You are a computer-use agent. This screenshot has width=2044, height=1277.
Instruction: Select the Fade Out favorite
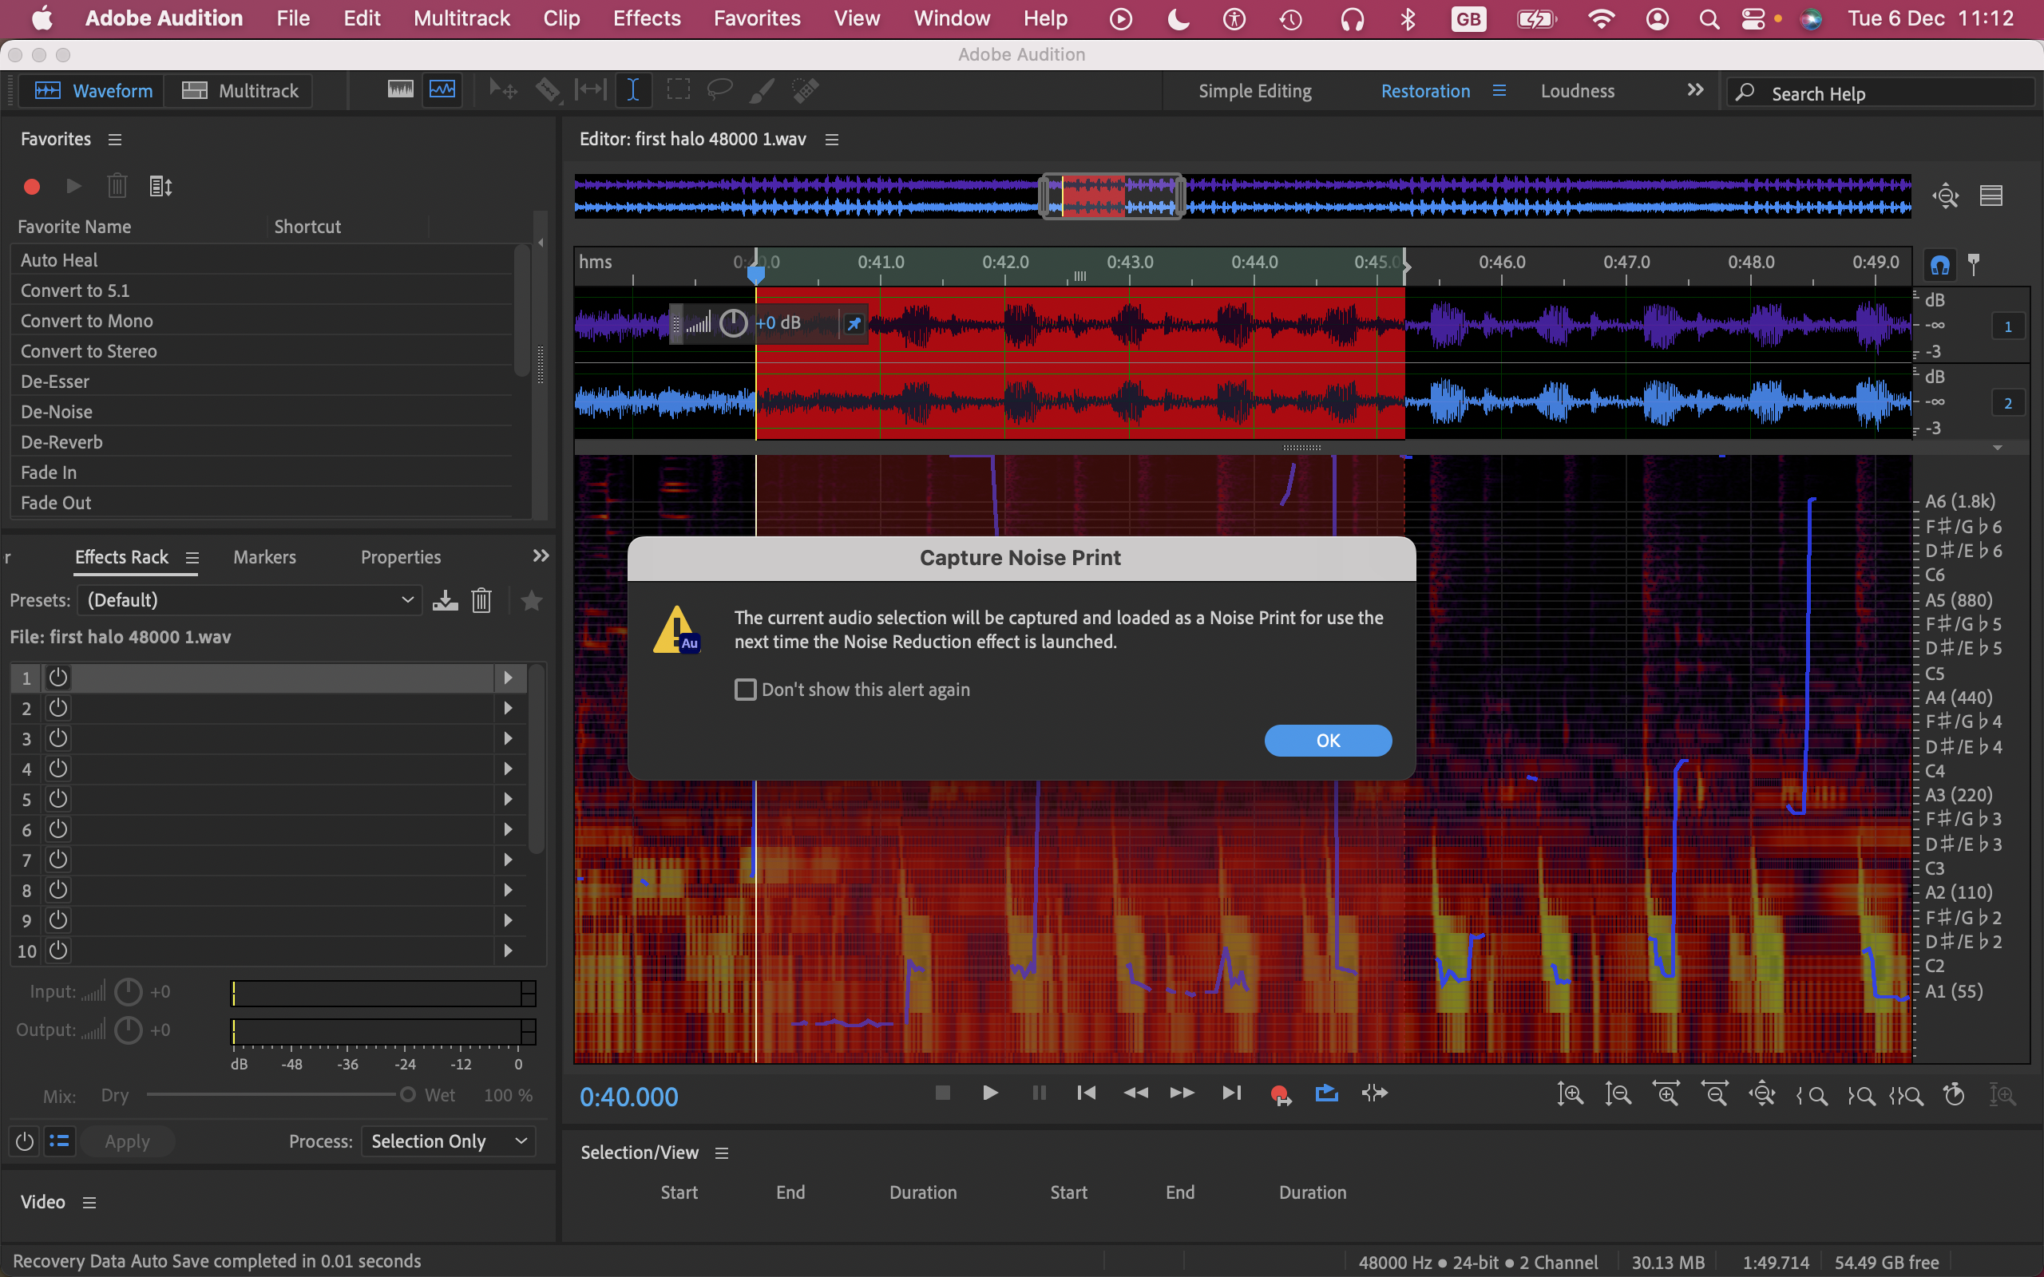click(x=262, y=504)
